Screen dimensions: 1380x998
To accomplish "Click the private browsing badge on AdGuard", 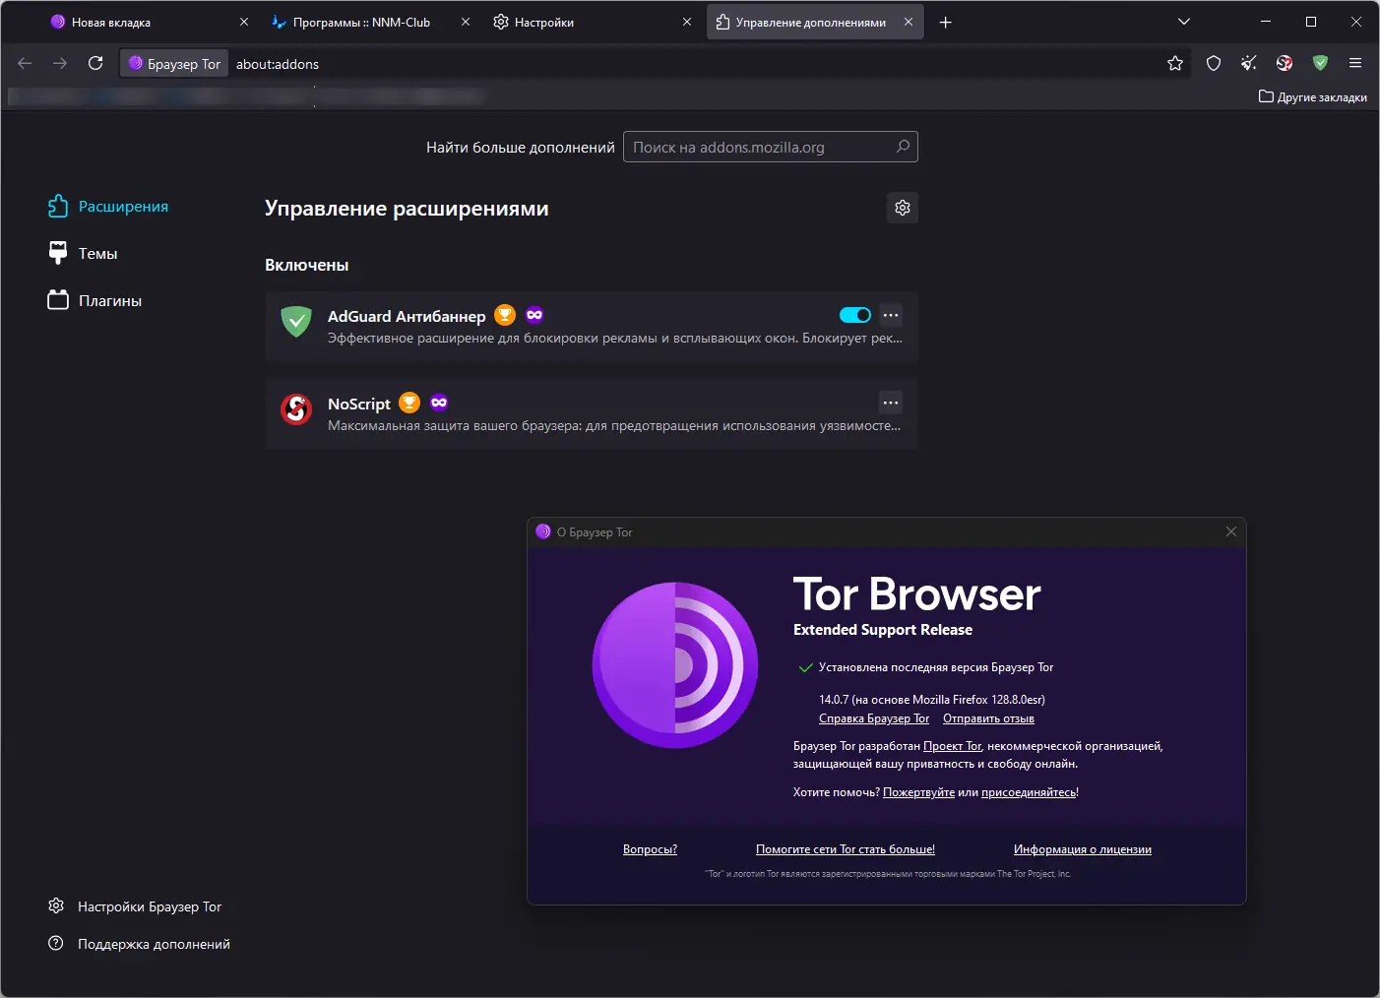I will pyautogui.click(x=534, y=315).
